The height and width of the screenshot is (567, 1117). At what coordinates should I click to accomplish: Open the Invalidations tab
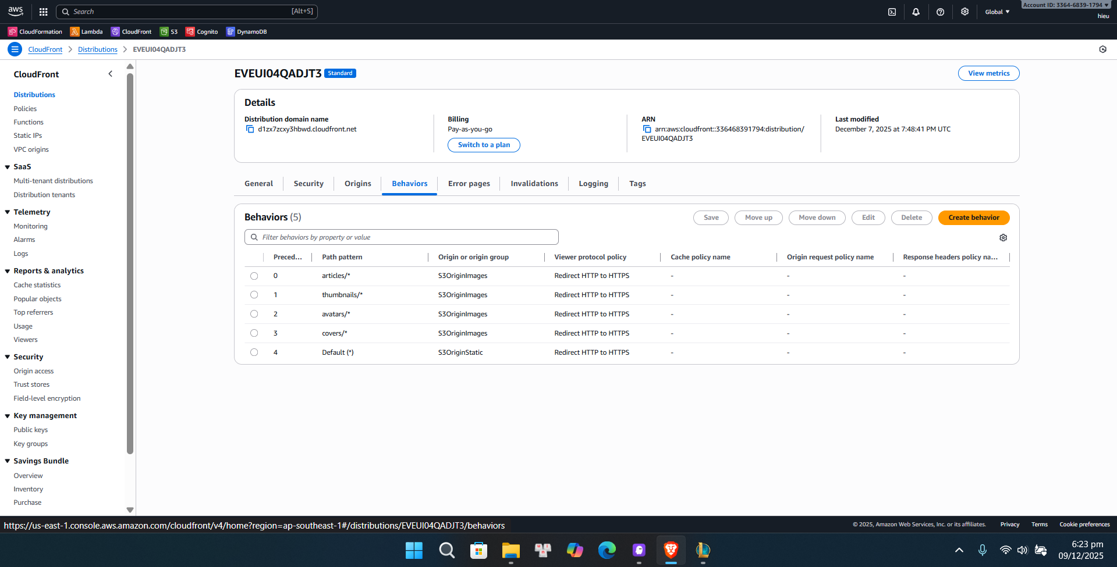pyautogui.click(x=534, y=183)
